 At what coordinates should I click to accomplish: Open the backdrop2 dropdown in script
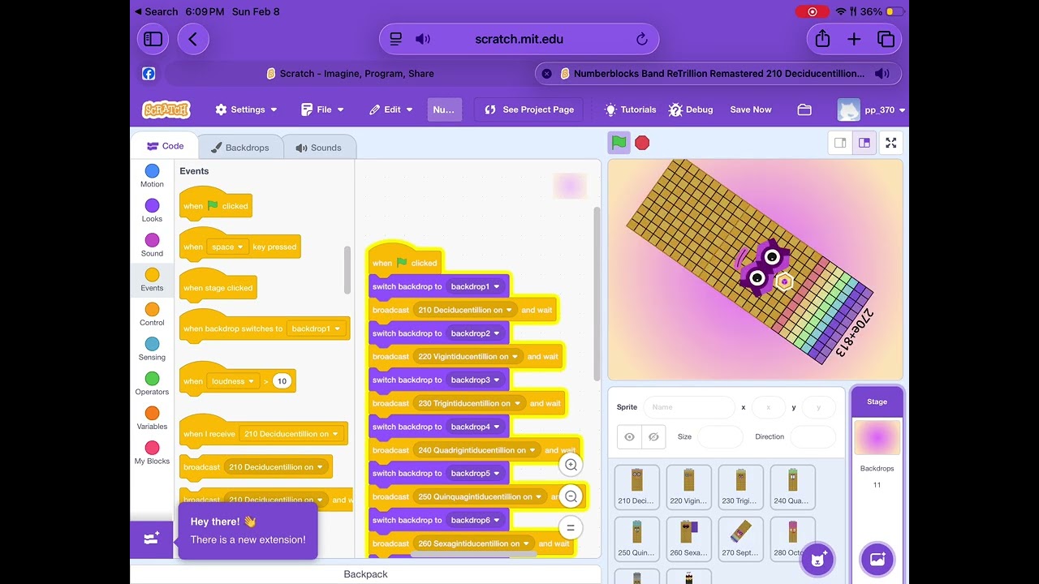476,333
